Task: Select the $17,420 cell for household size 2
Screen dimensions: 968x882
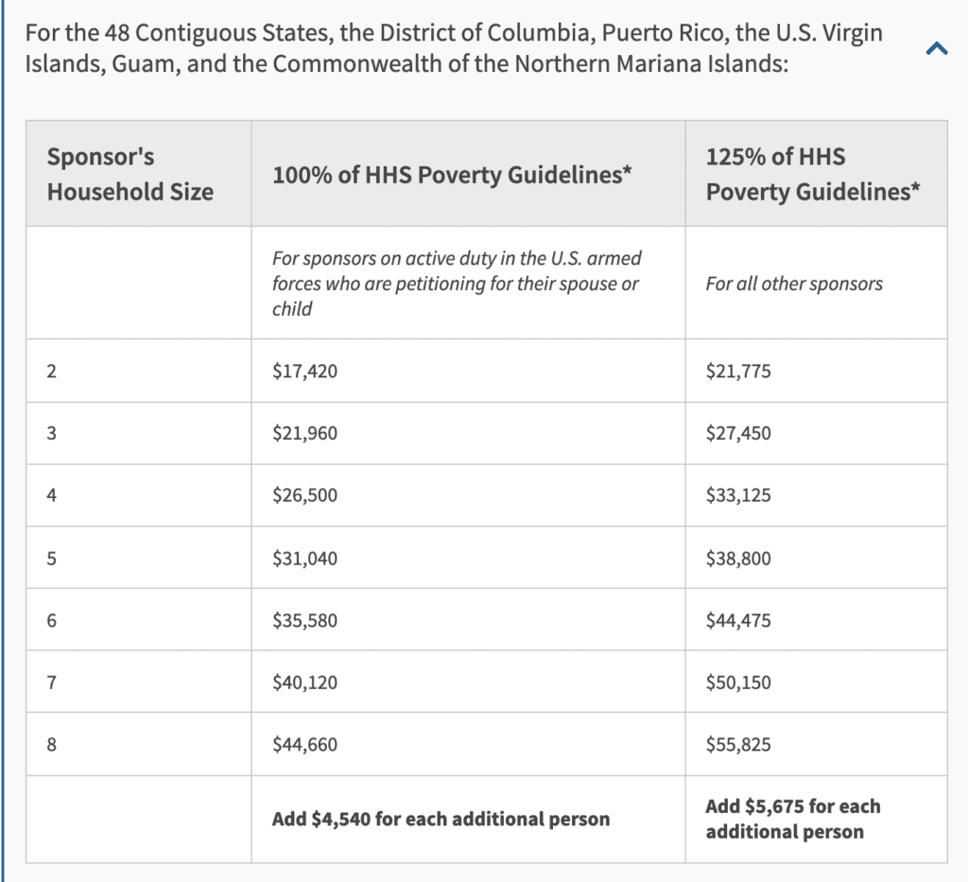Action: point(305,371)
